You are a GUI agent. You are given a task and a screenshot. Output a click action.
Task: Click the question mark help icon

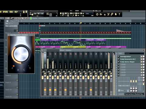(119, 14)
